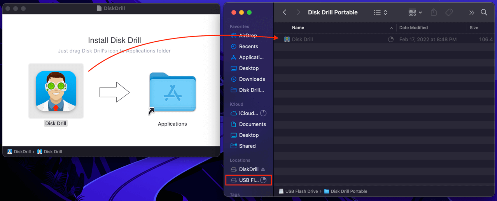Click the DiskDrill drive icon in Locations

tap(234, 169)
